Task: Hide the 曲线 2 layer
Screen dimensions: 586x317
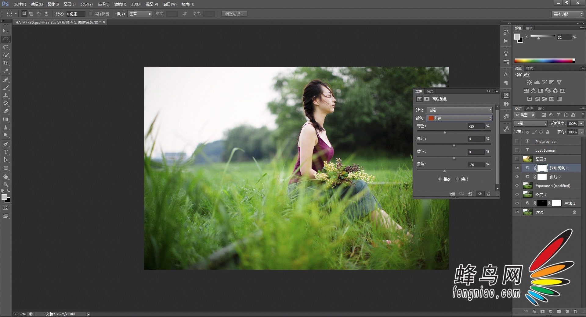Action: click(517, 177)
